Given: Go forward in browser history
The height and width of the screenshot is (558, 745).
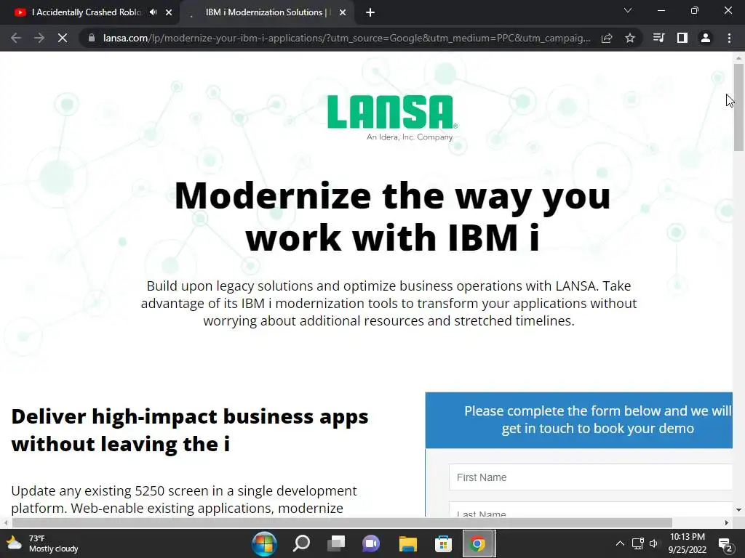Looking at the screenshot, I should coord(39,38).
